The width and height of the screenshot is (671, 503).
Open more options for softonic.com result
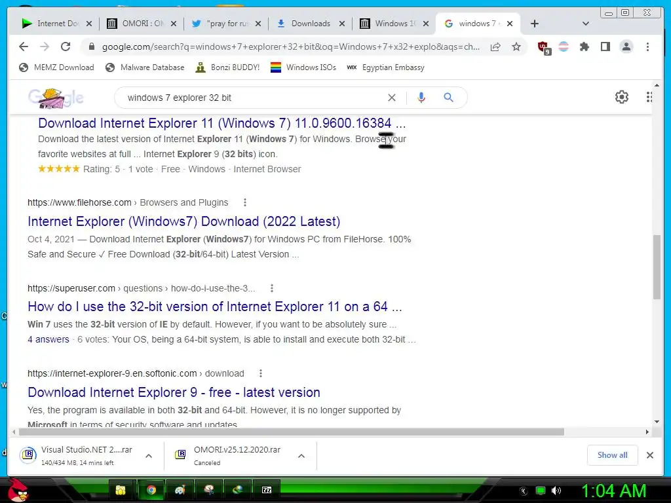261,373
